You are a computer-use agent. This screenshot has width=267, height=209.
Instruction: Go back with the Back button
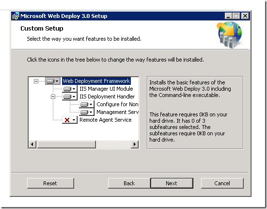tap(129, 183)
